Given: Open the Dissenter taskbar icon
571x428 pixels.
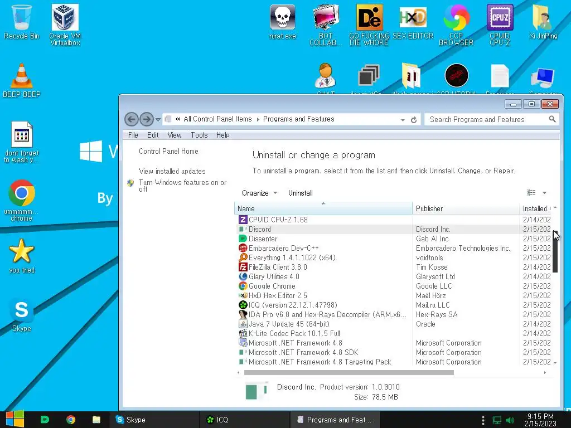Looking at the screenshot, I should (x=45, y=420).
